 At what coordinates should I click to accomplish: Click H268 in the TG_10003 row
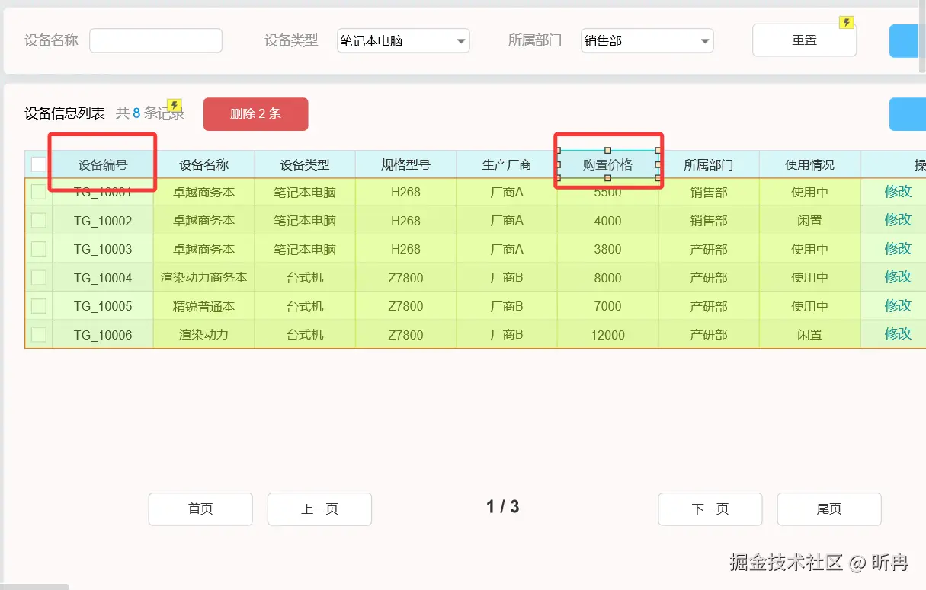(x=405, y=249)
